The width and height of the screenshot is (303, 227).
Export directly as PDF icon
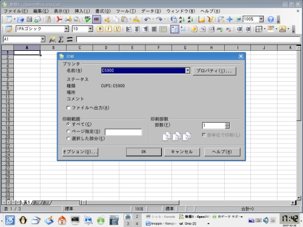tap(59, 19)
